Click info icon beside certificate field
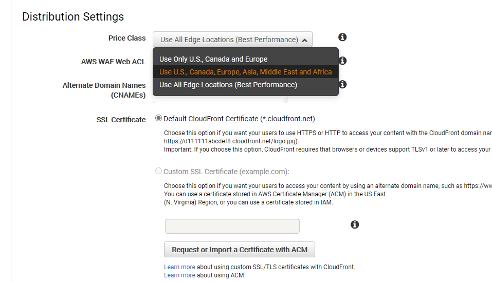Image resolution: width=492 pixels, height=282 pixels. click(355, 224)
